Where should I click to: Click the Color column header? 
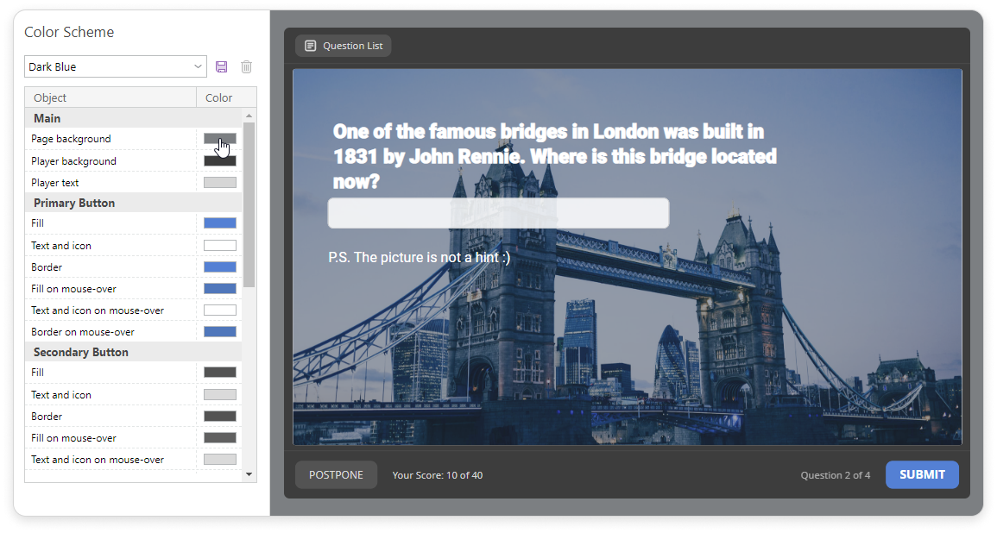pyautogui.click(x=219, y=97)
